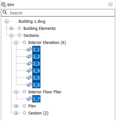Select the Building 1.dwg root item
Image resolution: width=116 pixels, height=127 pixels.
[32, 21]
